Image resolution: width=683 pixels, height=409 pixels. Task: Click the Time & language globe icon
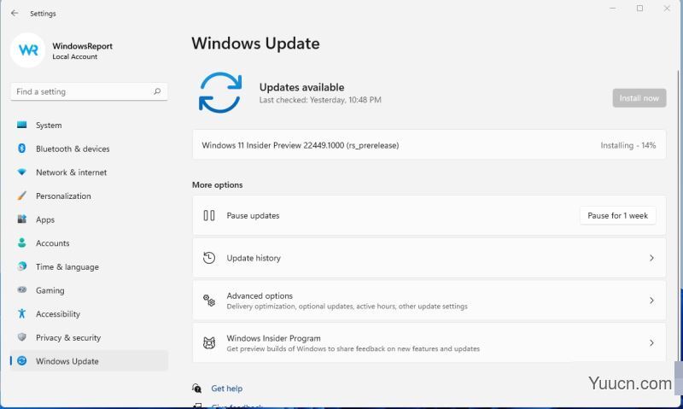click(22, 266)
